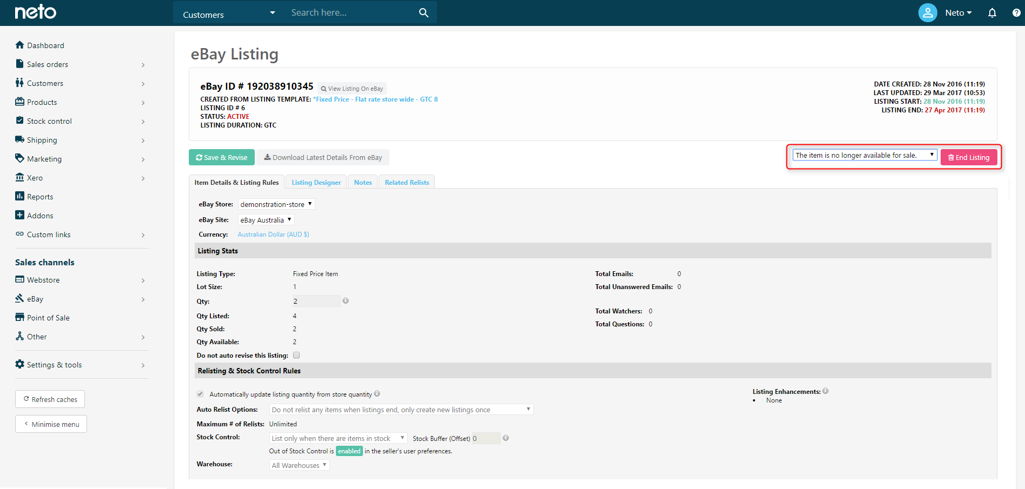Open the end listing reason dropdown

coord(864,155)
